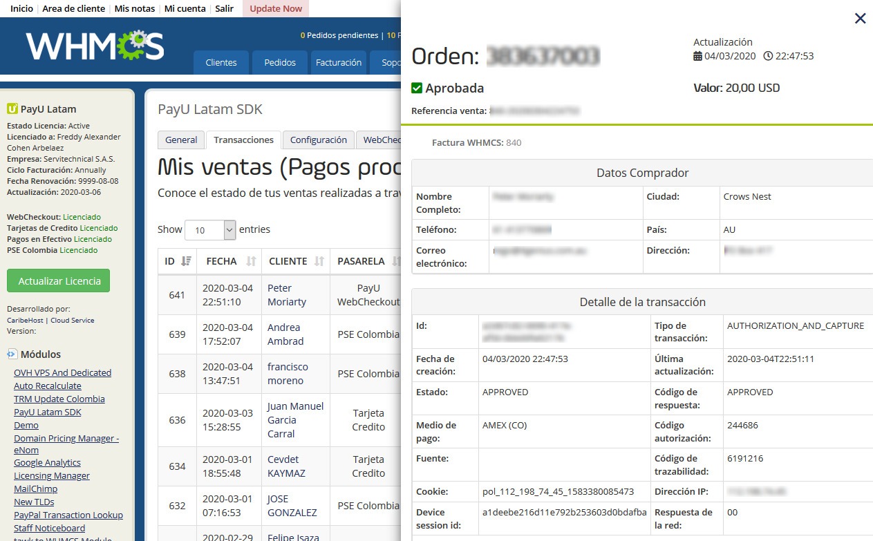Click the AMEX (CO) payment method value
873x541 pixels.
point(505,425)
